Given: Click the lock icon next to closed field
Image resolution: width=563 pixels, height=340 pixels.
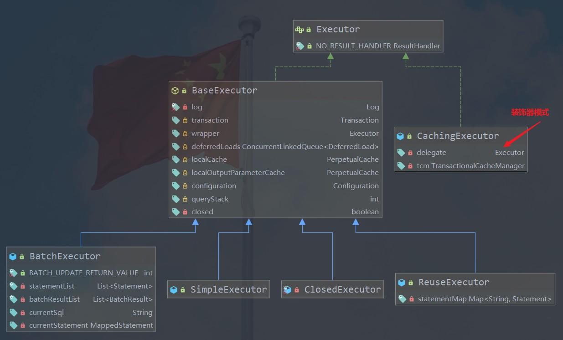Looking at the screenshot, I should pos(185,212).
